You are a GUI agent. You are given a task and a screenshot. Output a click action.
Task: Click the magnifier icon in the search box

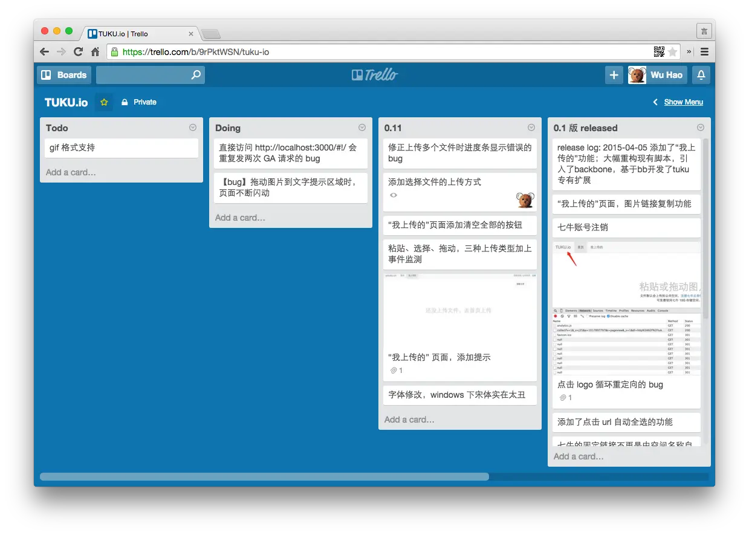point(195,74)
